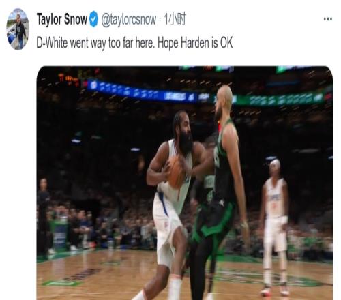Click the Taylor Snow display name
This screenshot has height=300, width=341.
62,19
